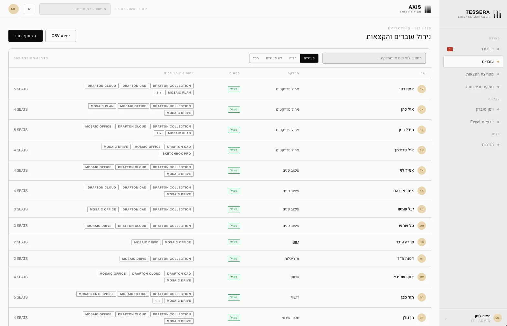Viewport: 507px width, 326px height.
Task: Click employee name חן גולן
Action: 408,318
